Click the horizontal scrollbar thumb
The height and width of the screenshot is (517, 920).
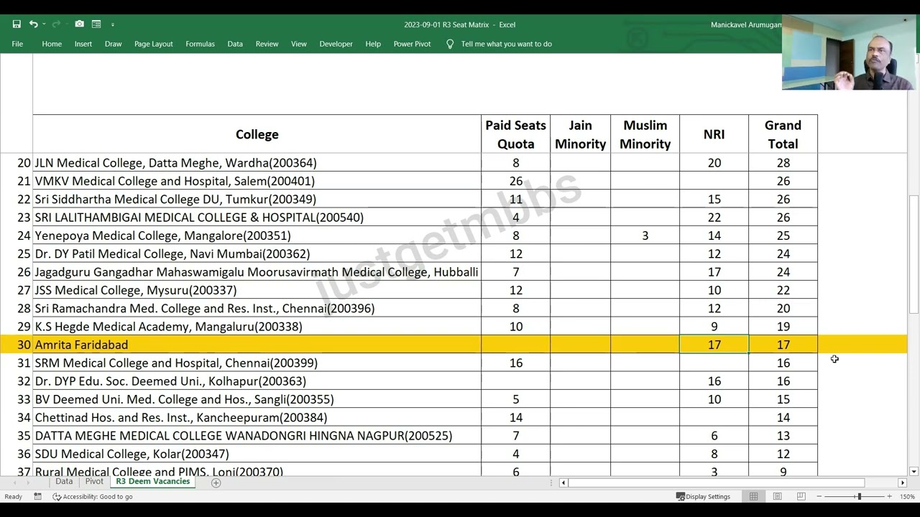coord(717,483)
